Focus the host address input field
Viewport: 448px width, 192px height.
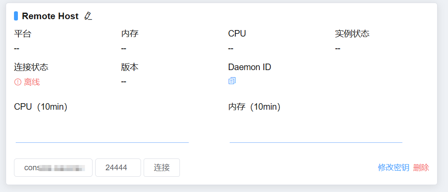click(x=53, y=168)
